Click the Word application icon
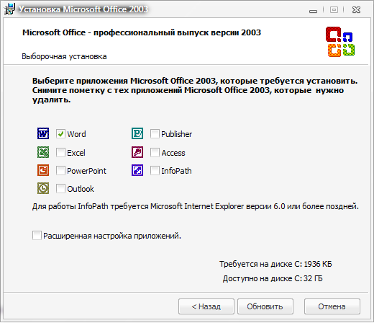Image resolution: width=374 pixels, height=323 pixels. (43, 133)
